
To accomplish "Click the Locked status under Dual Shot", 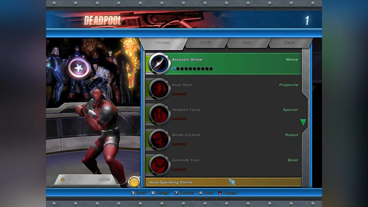I will click(179, 94).
